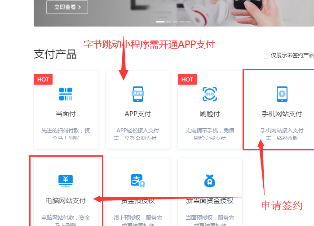Open the 新当面资金授权 product title

click(x=210, y=200)
